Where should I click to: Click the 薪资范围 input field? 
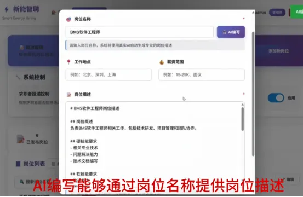pyautogui.click(x=202, y=74)
